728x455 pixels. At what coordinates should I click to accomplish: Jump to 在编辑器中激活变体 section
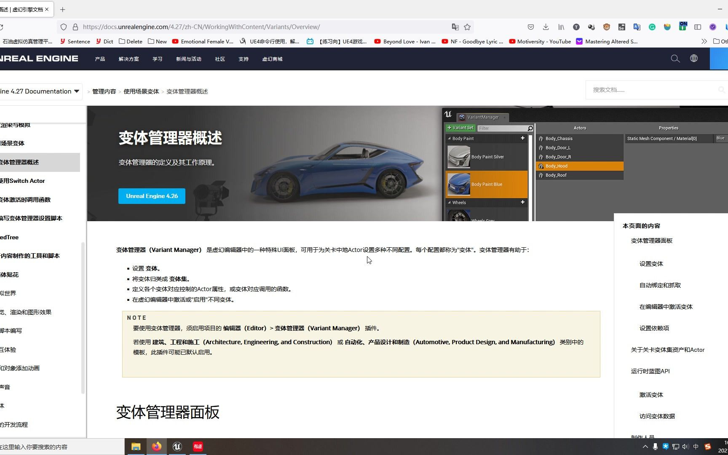[666, 307]
